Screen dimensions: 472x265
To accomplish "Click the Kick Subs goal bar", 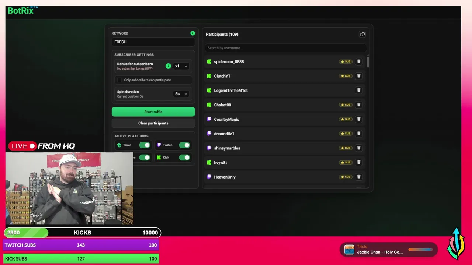I will 81,259.
